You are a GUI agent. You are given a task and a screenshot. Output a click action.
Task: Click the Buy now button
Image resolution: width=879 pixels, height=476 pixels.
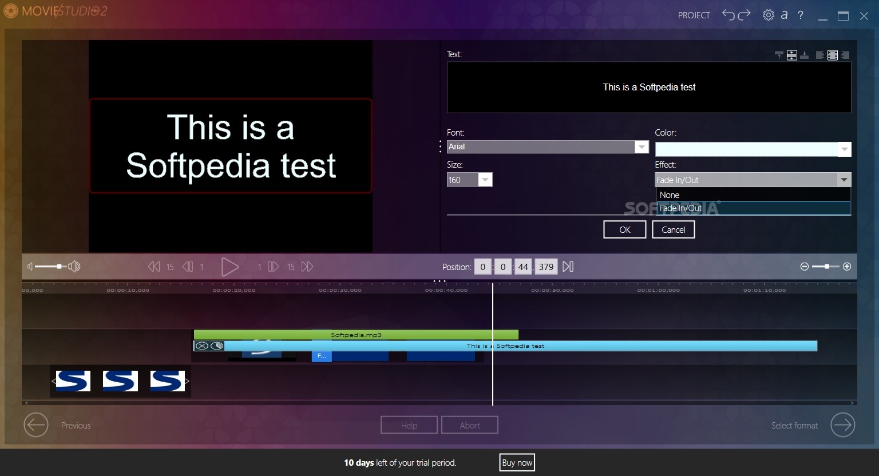point(517,463)
